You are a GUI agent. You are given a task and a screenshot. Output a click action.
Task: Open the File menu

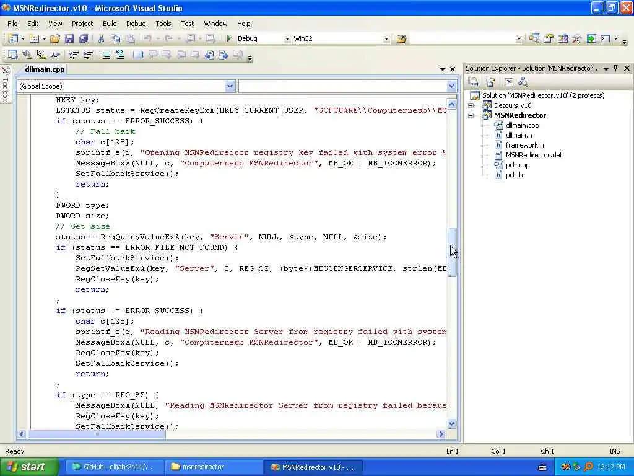pyautogui.click(x=12, y=24)
